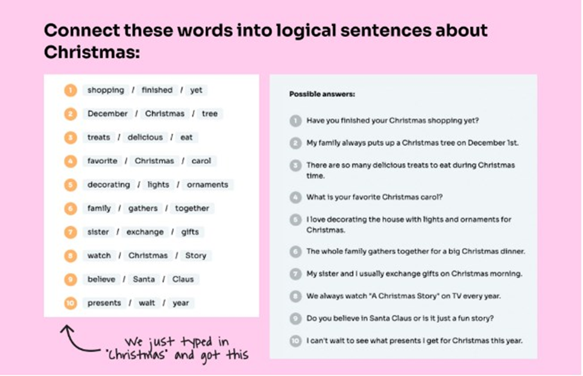Click the gray number 1 answer badge

[x=296, y=121]
